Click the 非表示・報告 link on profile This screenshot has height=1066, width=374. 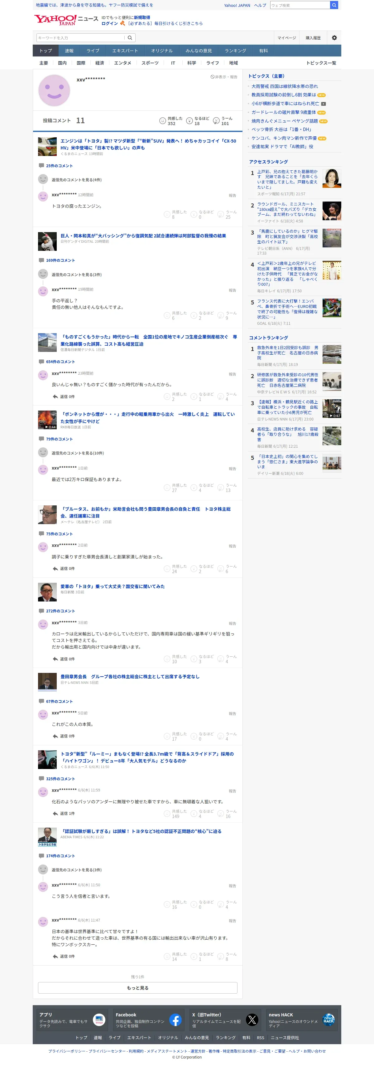(224, 77)
